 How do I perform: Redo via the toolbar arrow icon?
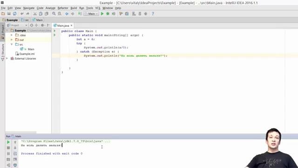(x=28, y=14)
